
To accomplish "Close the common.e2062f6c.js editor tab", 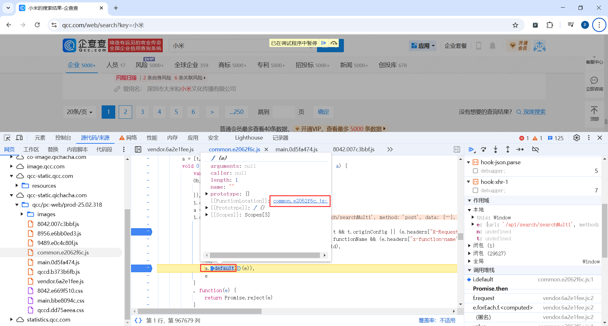I will point(266,149).
